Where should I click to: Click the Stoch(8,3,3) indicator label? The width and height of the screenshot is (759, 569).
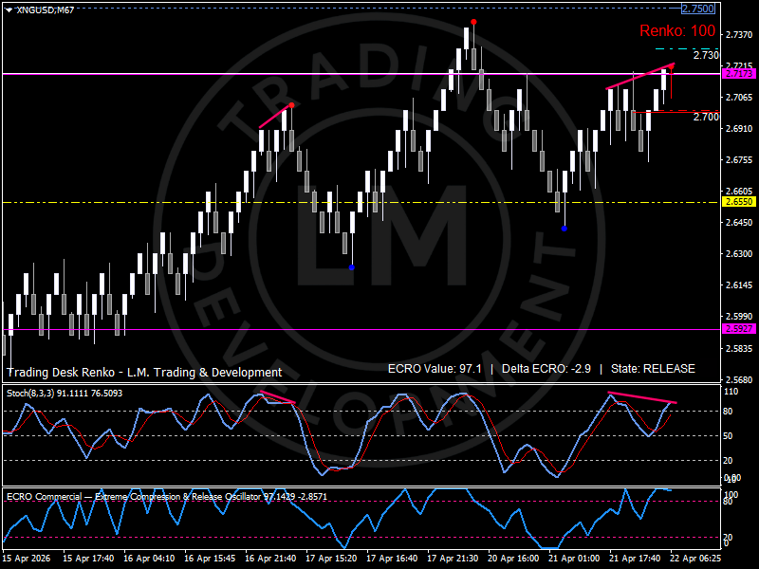[65, 394]
